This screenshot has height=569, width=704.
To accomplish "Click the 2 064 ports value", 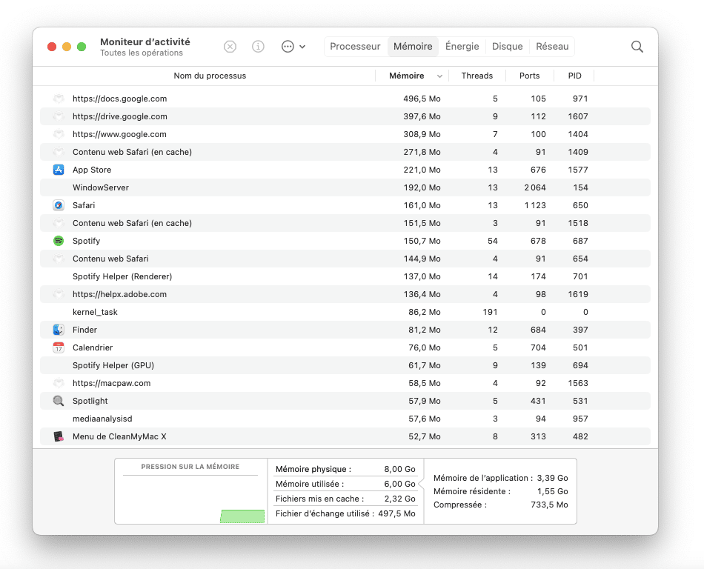I will coord(535,187).
